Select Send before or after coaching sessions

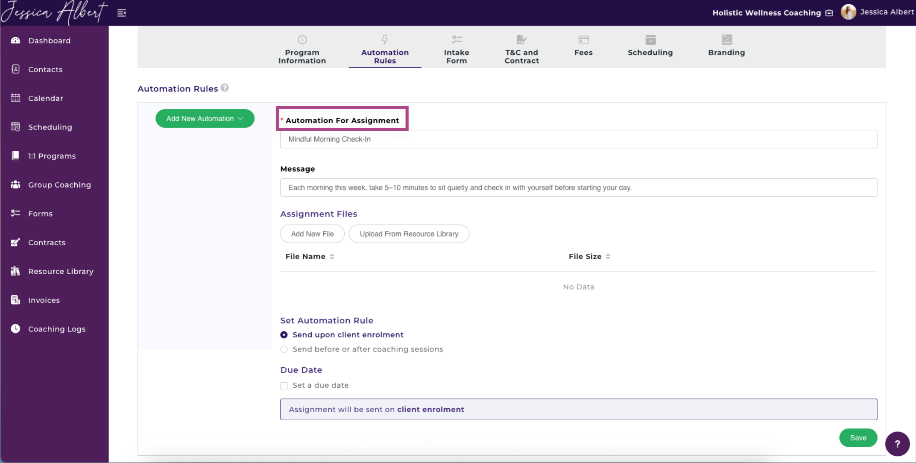coord(284,349)
